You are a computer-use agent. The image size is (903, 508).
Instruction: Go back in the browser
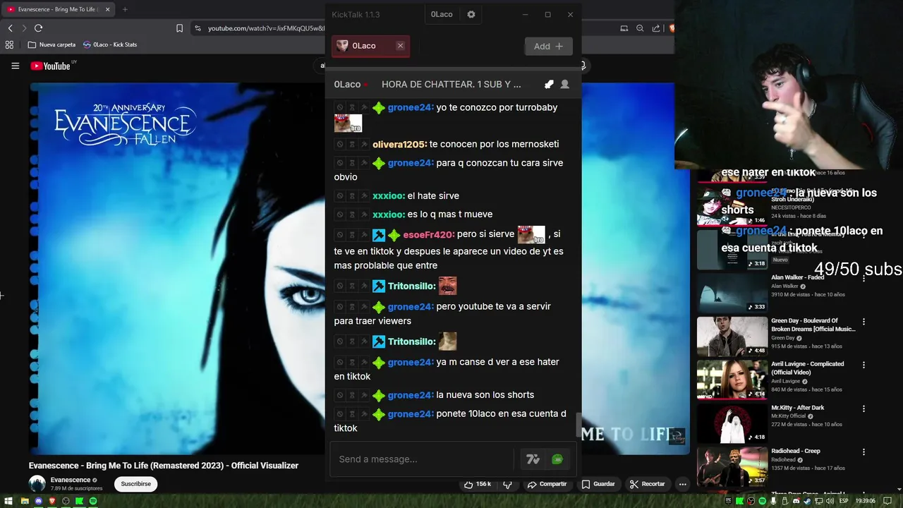(10, 28)
